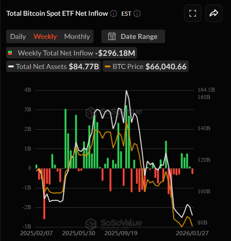Screen dimensions: 231x241
Task: Select the Weekly interval tab
Action: point(45,37)
